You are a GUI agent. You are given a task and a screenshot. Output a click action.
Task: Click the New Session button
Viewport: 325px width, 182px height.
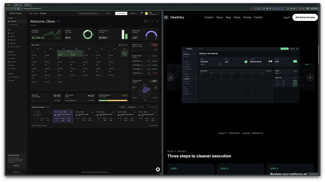coord(121,13)
